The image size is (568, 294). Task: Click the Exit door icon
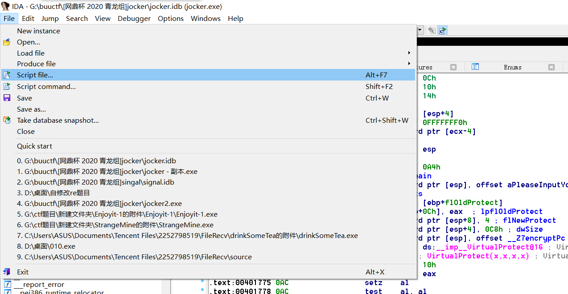(7, 272)
